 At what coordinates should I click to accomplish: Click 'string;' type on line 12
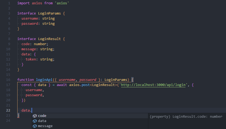click(x=47, y=59)
